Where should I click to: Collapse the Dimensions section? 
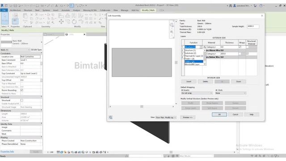pos(42,110)
